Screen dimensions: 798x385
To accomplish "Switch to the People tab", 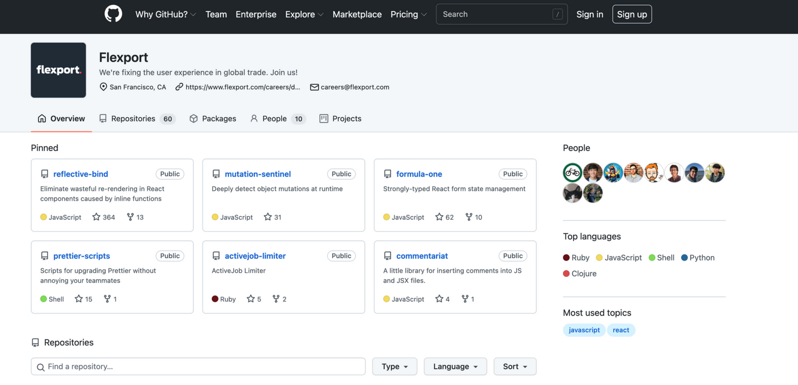I will [278, 118].
